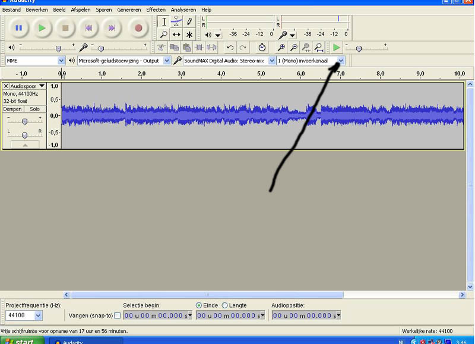Open the Audiopositie time format arrow
Image resolution: width=475 pixels, height=344 pixels.
point(338,315)
